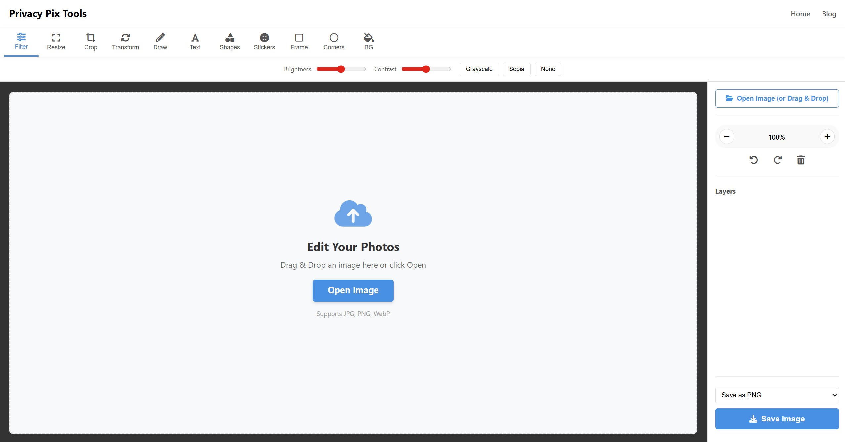Open the Transform tool

[x=125, y=42]
